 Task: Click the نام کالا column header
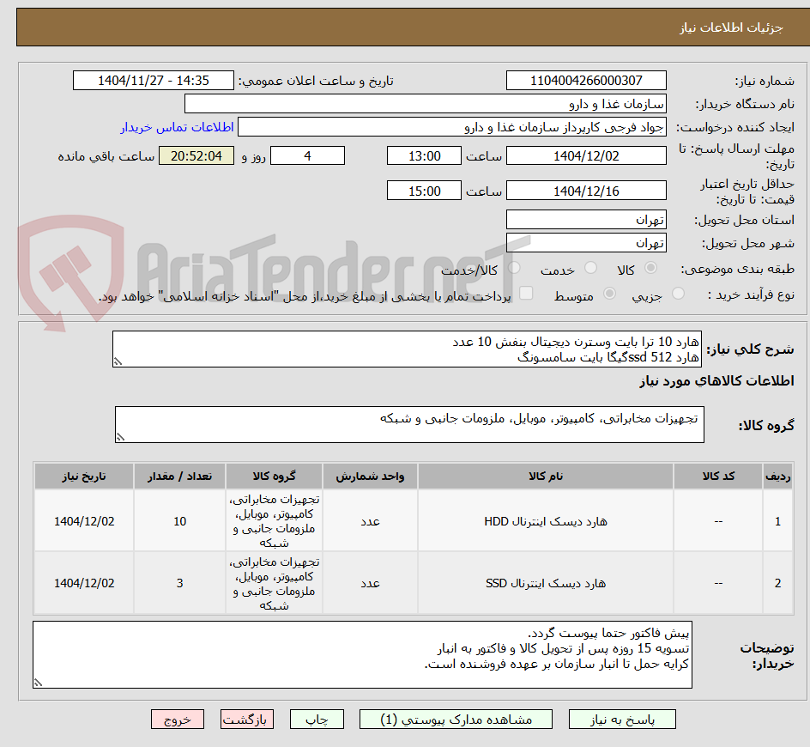click(546, 477)
